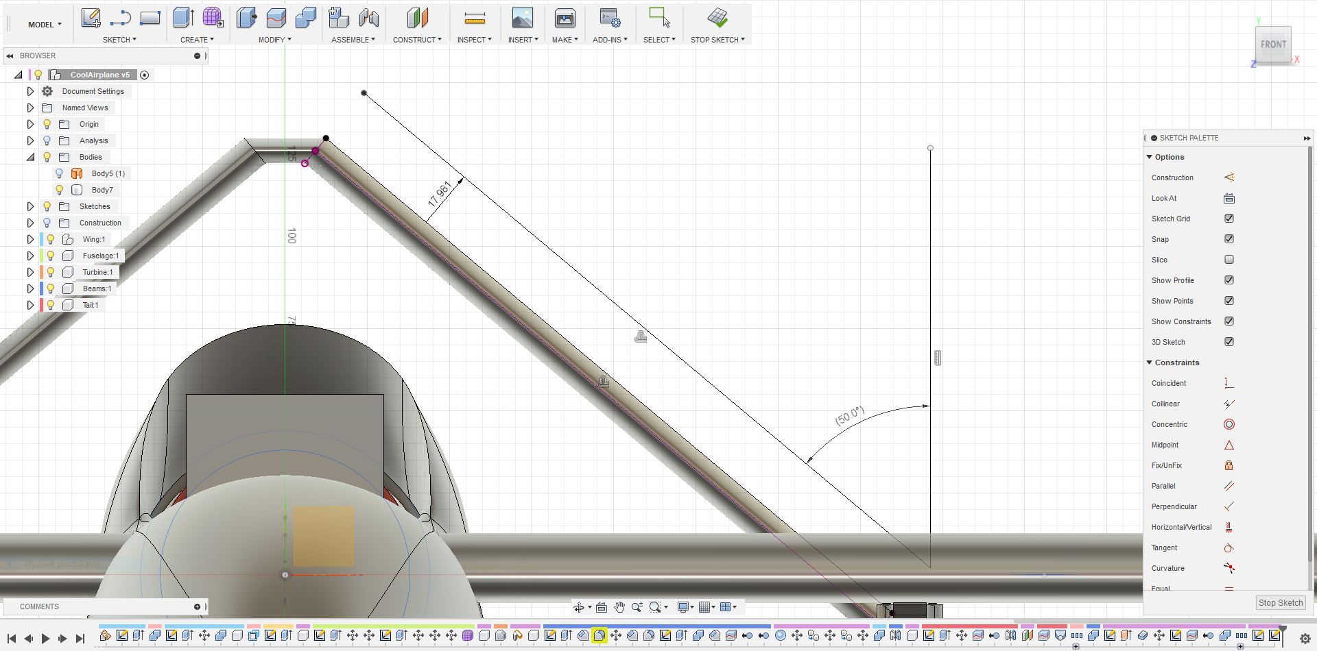Screen dimensions: 1317x651
Task: Toggle the Show Profile checkbox
Action: pos(1229,280)
